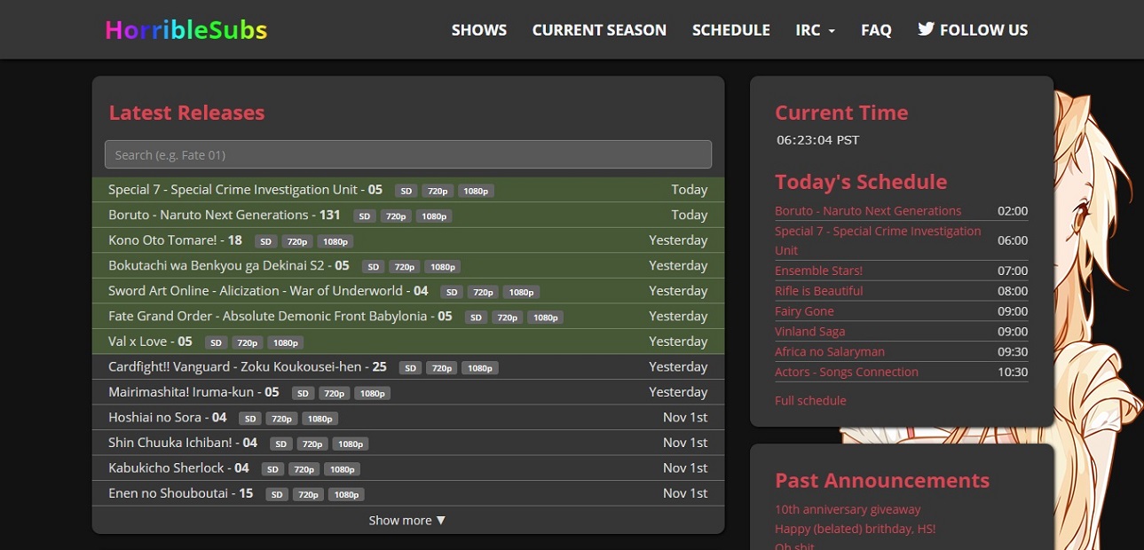Click the HorribleSubs rainbow logo
The image size is (1144, 550).
point(185,30)
